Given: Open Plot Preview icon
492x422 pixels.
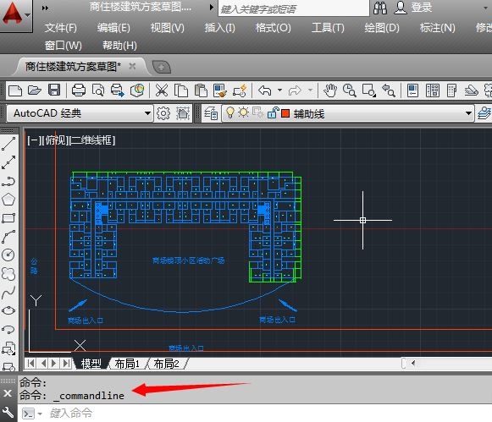Looking at the screenshot, I should (x=98, y=90).
